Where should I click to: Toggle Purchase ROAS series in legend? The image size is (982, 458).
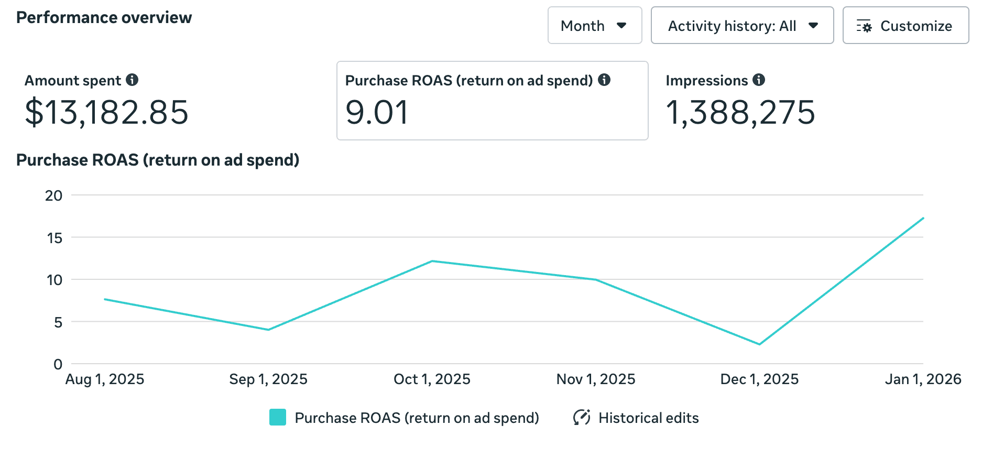pyautogui.click(x=417, y=418)
